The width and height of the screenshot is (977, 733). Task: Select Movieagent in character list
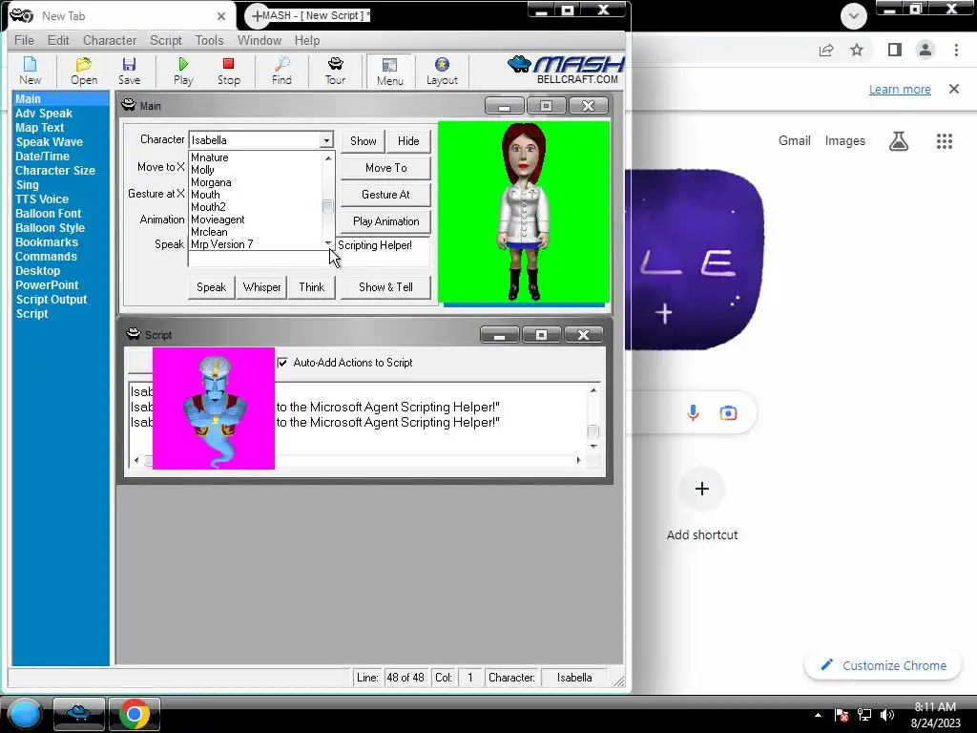256,220
